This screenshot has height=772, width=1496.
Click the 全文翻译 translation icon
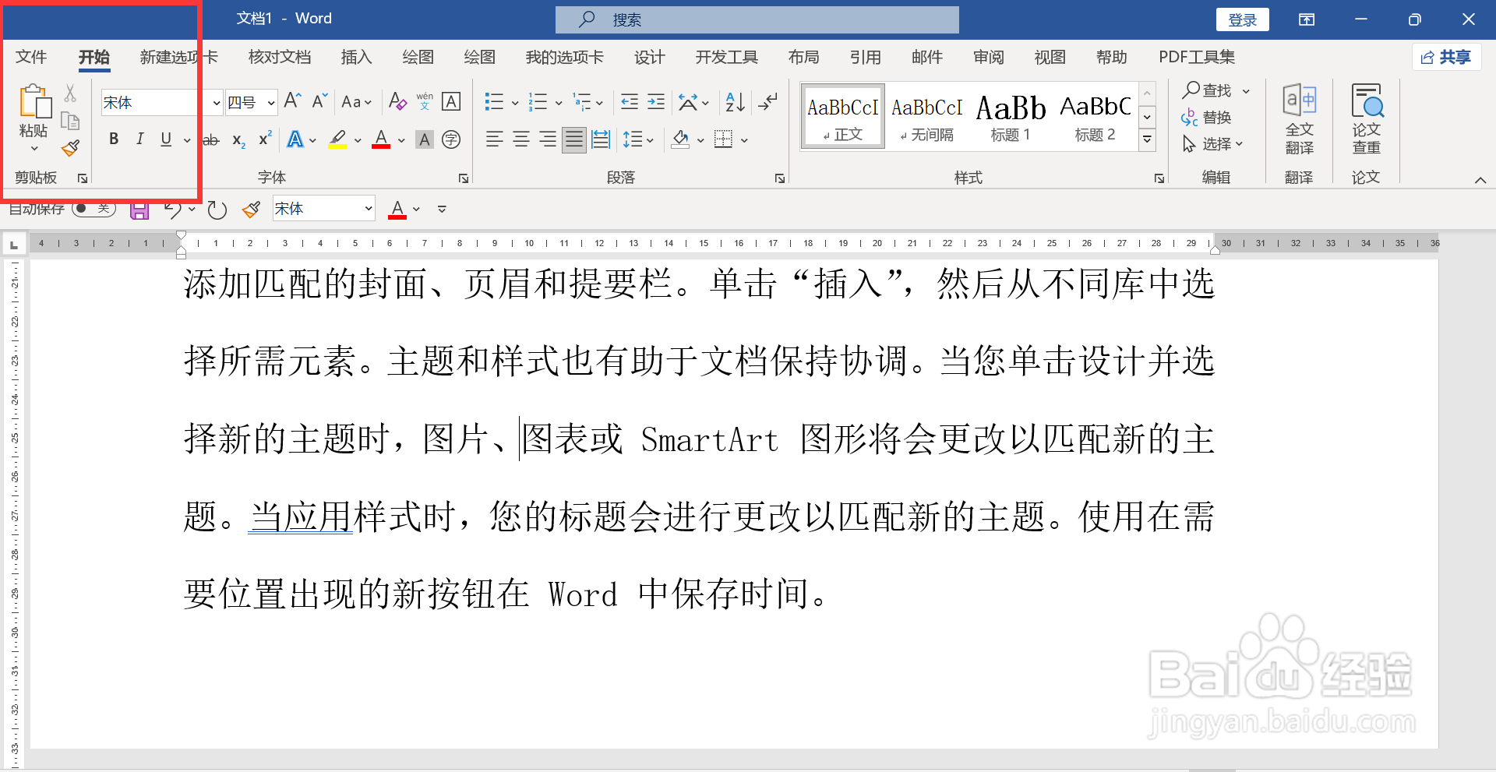[x=1300, y=117]
